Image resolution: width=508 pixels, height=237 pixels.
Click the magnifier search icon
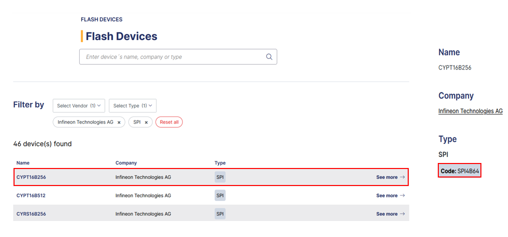pyautogui.click(x=269, y=57)
